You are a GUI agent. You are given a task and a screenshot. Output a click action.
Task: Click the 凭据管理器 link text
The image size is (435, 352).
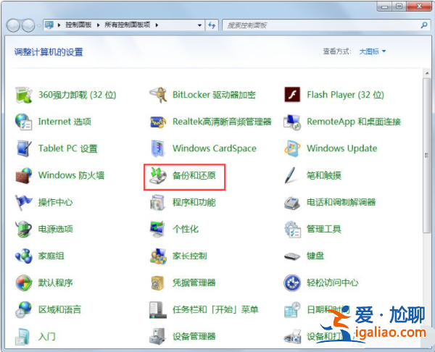[194, 282]
